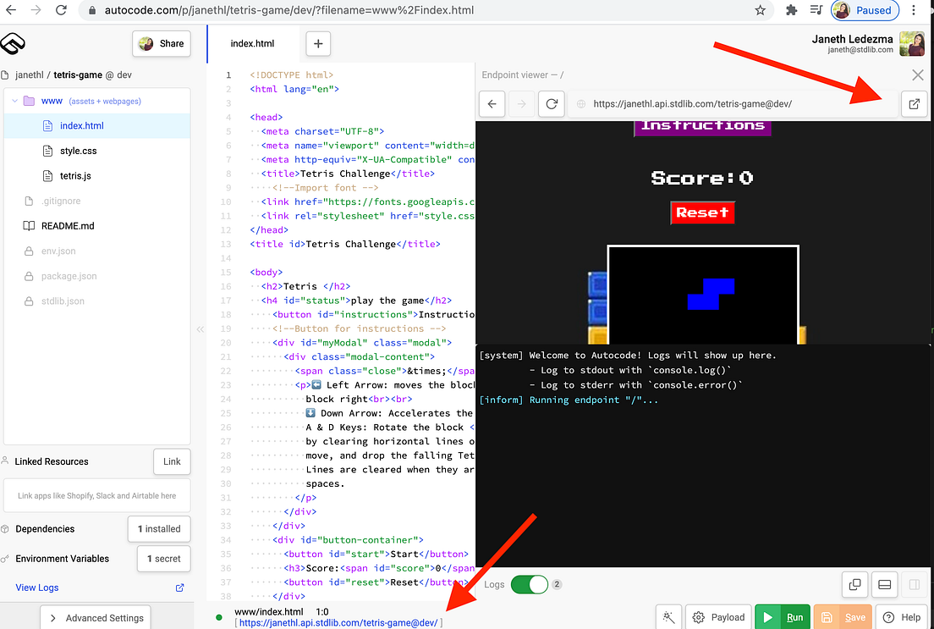Run the project with the Run button
This screenshot has height=629, width=934.
click(x=782, y=616)
